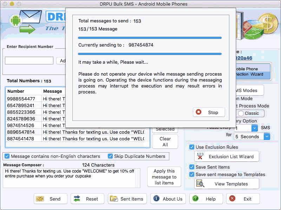
Task: Uncheck Use Exclusion Rules
Action: click(191, 147)
